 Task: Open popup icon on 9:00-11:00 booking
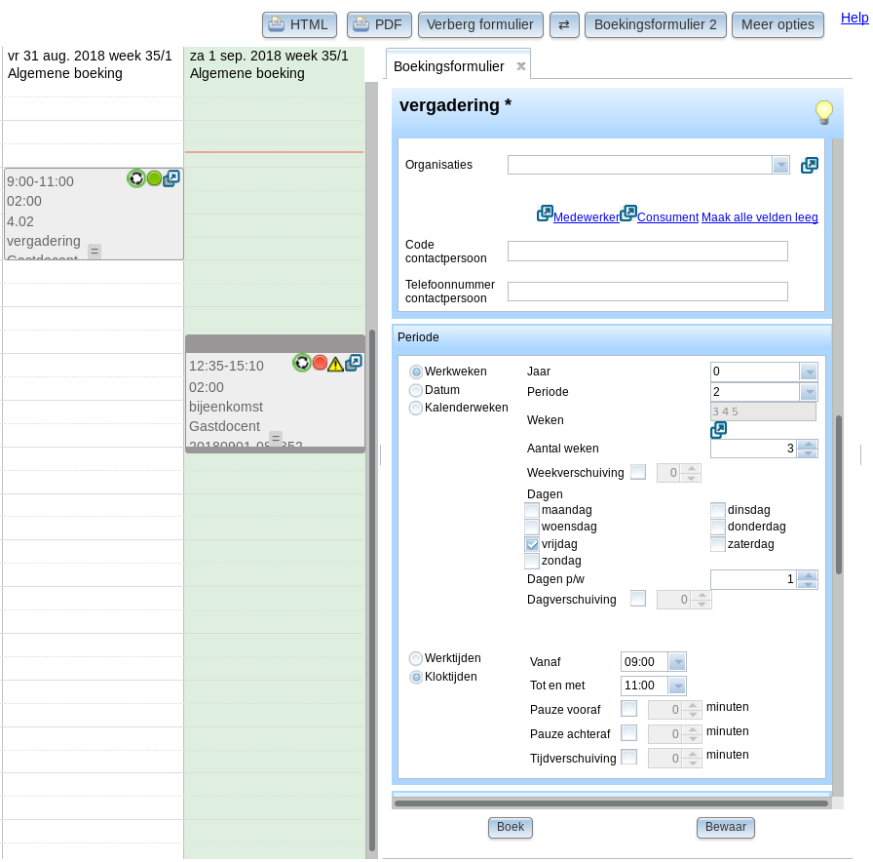[171, 178]
